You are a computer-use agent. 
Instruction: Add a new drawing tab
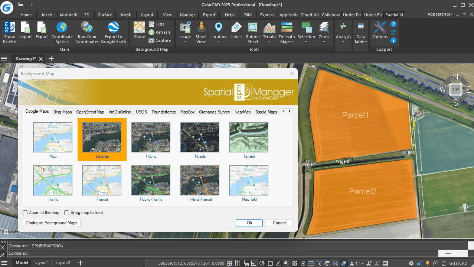click(x=51, y=59)
